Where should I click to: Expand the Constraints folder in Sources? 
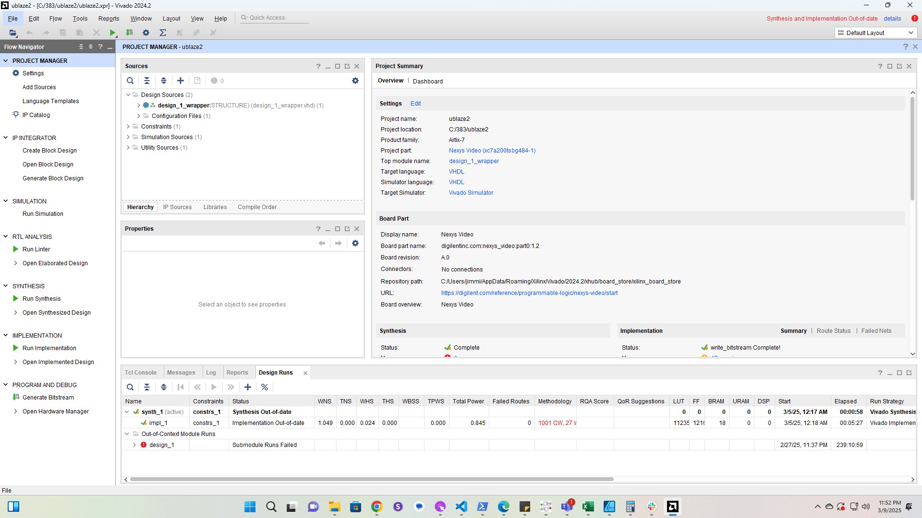(x=128, y=127)
